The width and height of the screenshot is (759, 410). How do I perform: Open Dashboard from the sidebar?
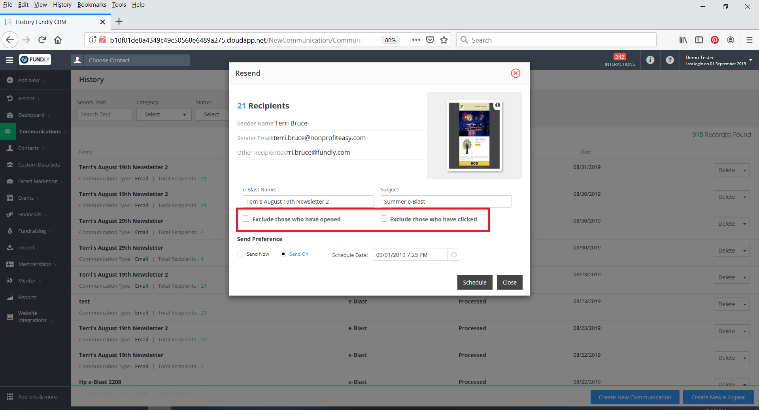(31, 115)
